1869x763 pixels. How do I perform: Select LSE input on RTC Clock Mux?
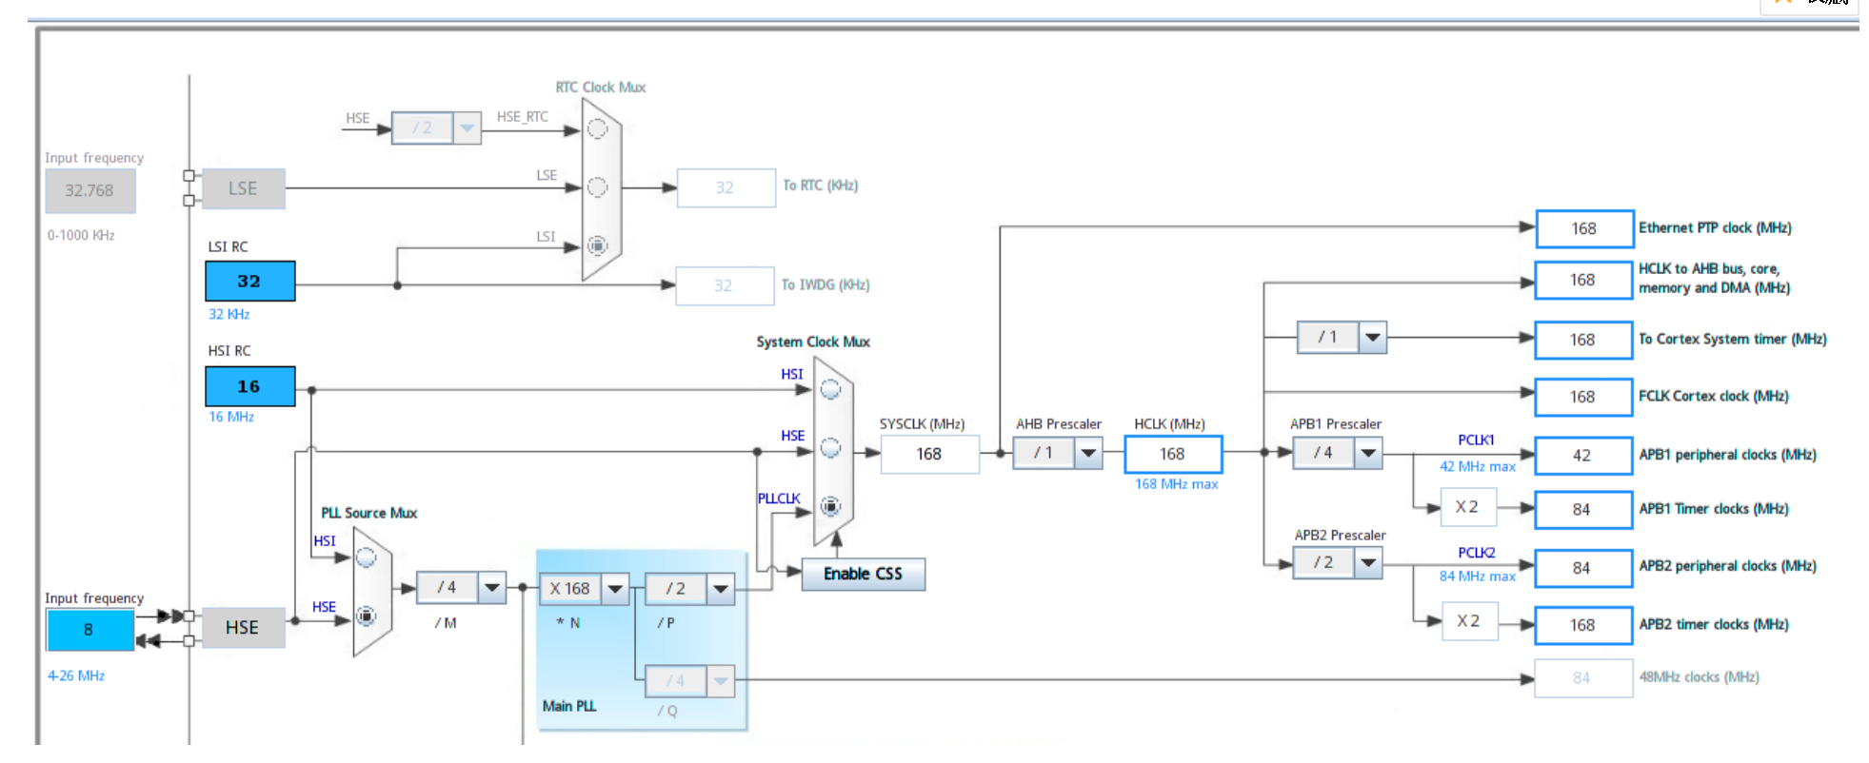click(597, 187)
